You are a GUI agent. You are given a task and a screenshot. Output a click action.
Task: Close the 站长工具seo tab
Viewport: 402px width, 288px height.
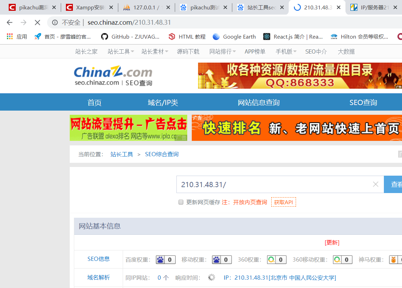pyautogui.click(x=282, y=8)
